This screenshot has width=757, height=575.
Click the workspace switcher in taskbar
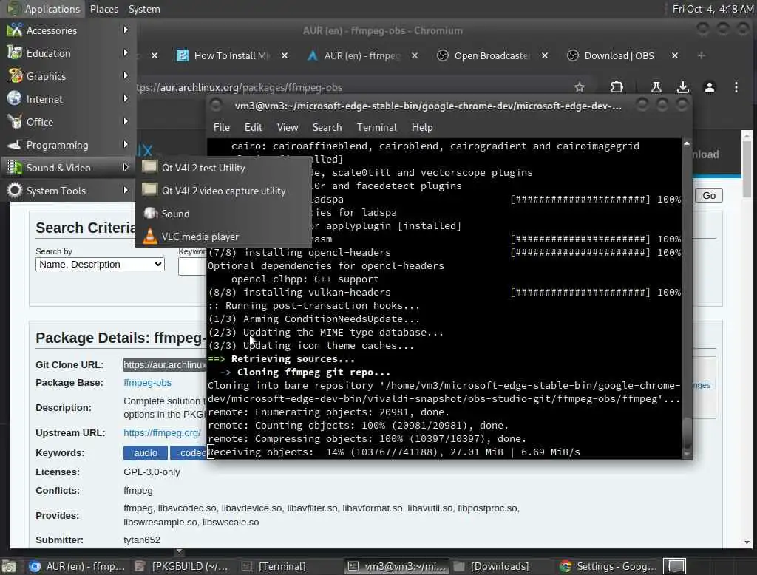point(676,566)
